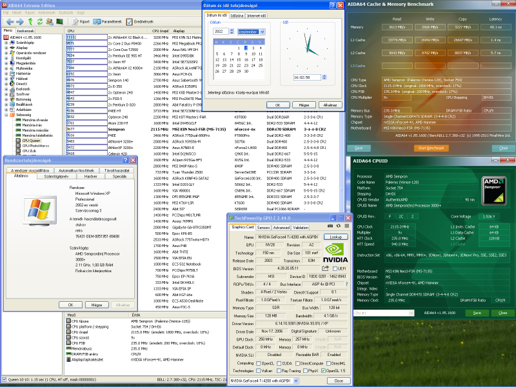The image size is (516, 387).
Task: Open the green monitor icon in AIDA64 toolbar
Action: pos(59,22)
